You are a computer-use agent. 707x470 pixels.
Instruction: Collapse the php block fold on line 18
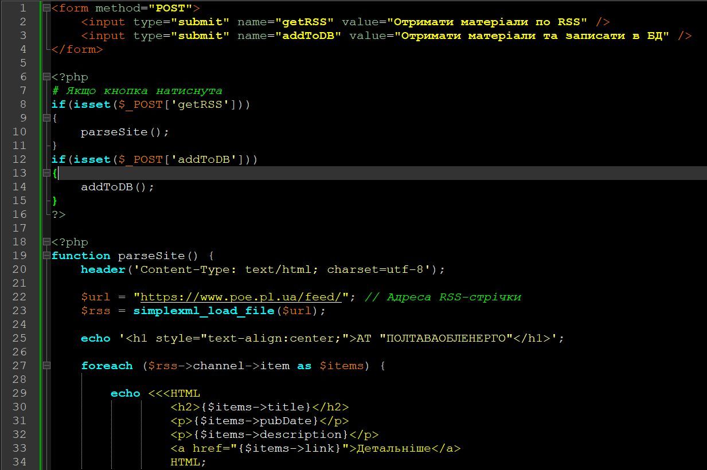(x=46, y=242)
